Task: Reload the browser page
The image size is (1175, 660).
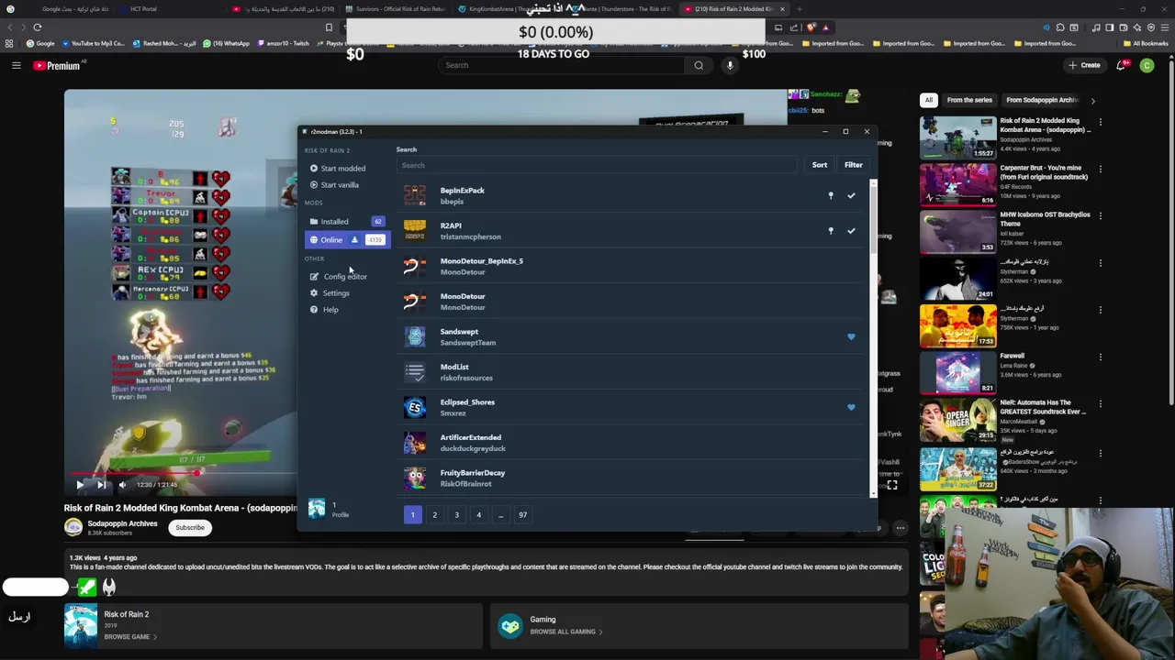Action: (x=38, y=27)
